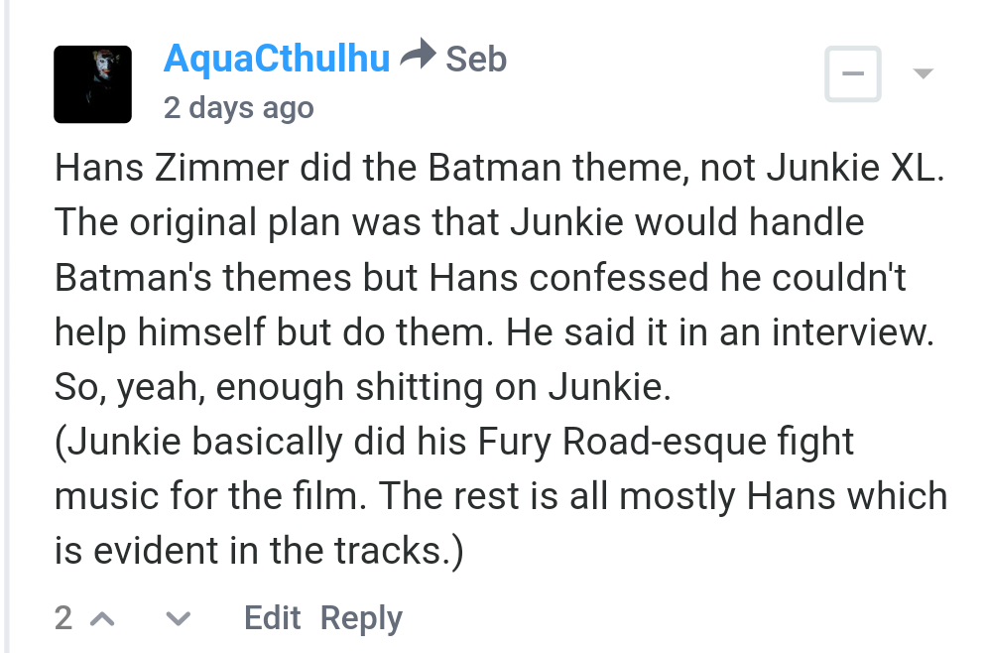Open the '2 days ago' permalink
This screenshot has height=653, width=987.
click(x=239, y=108)
